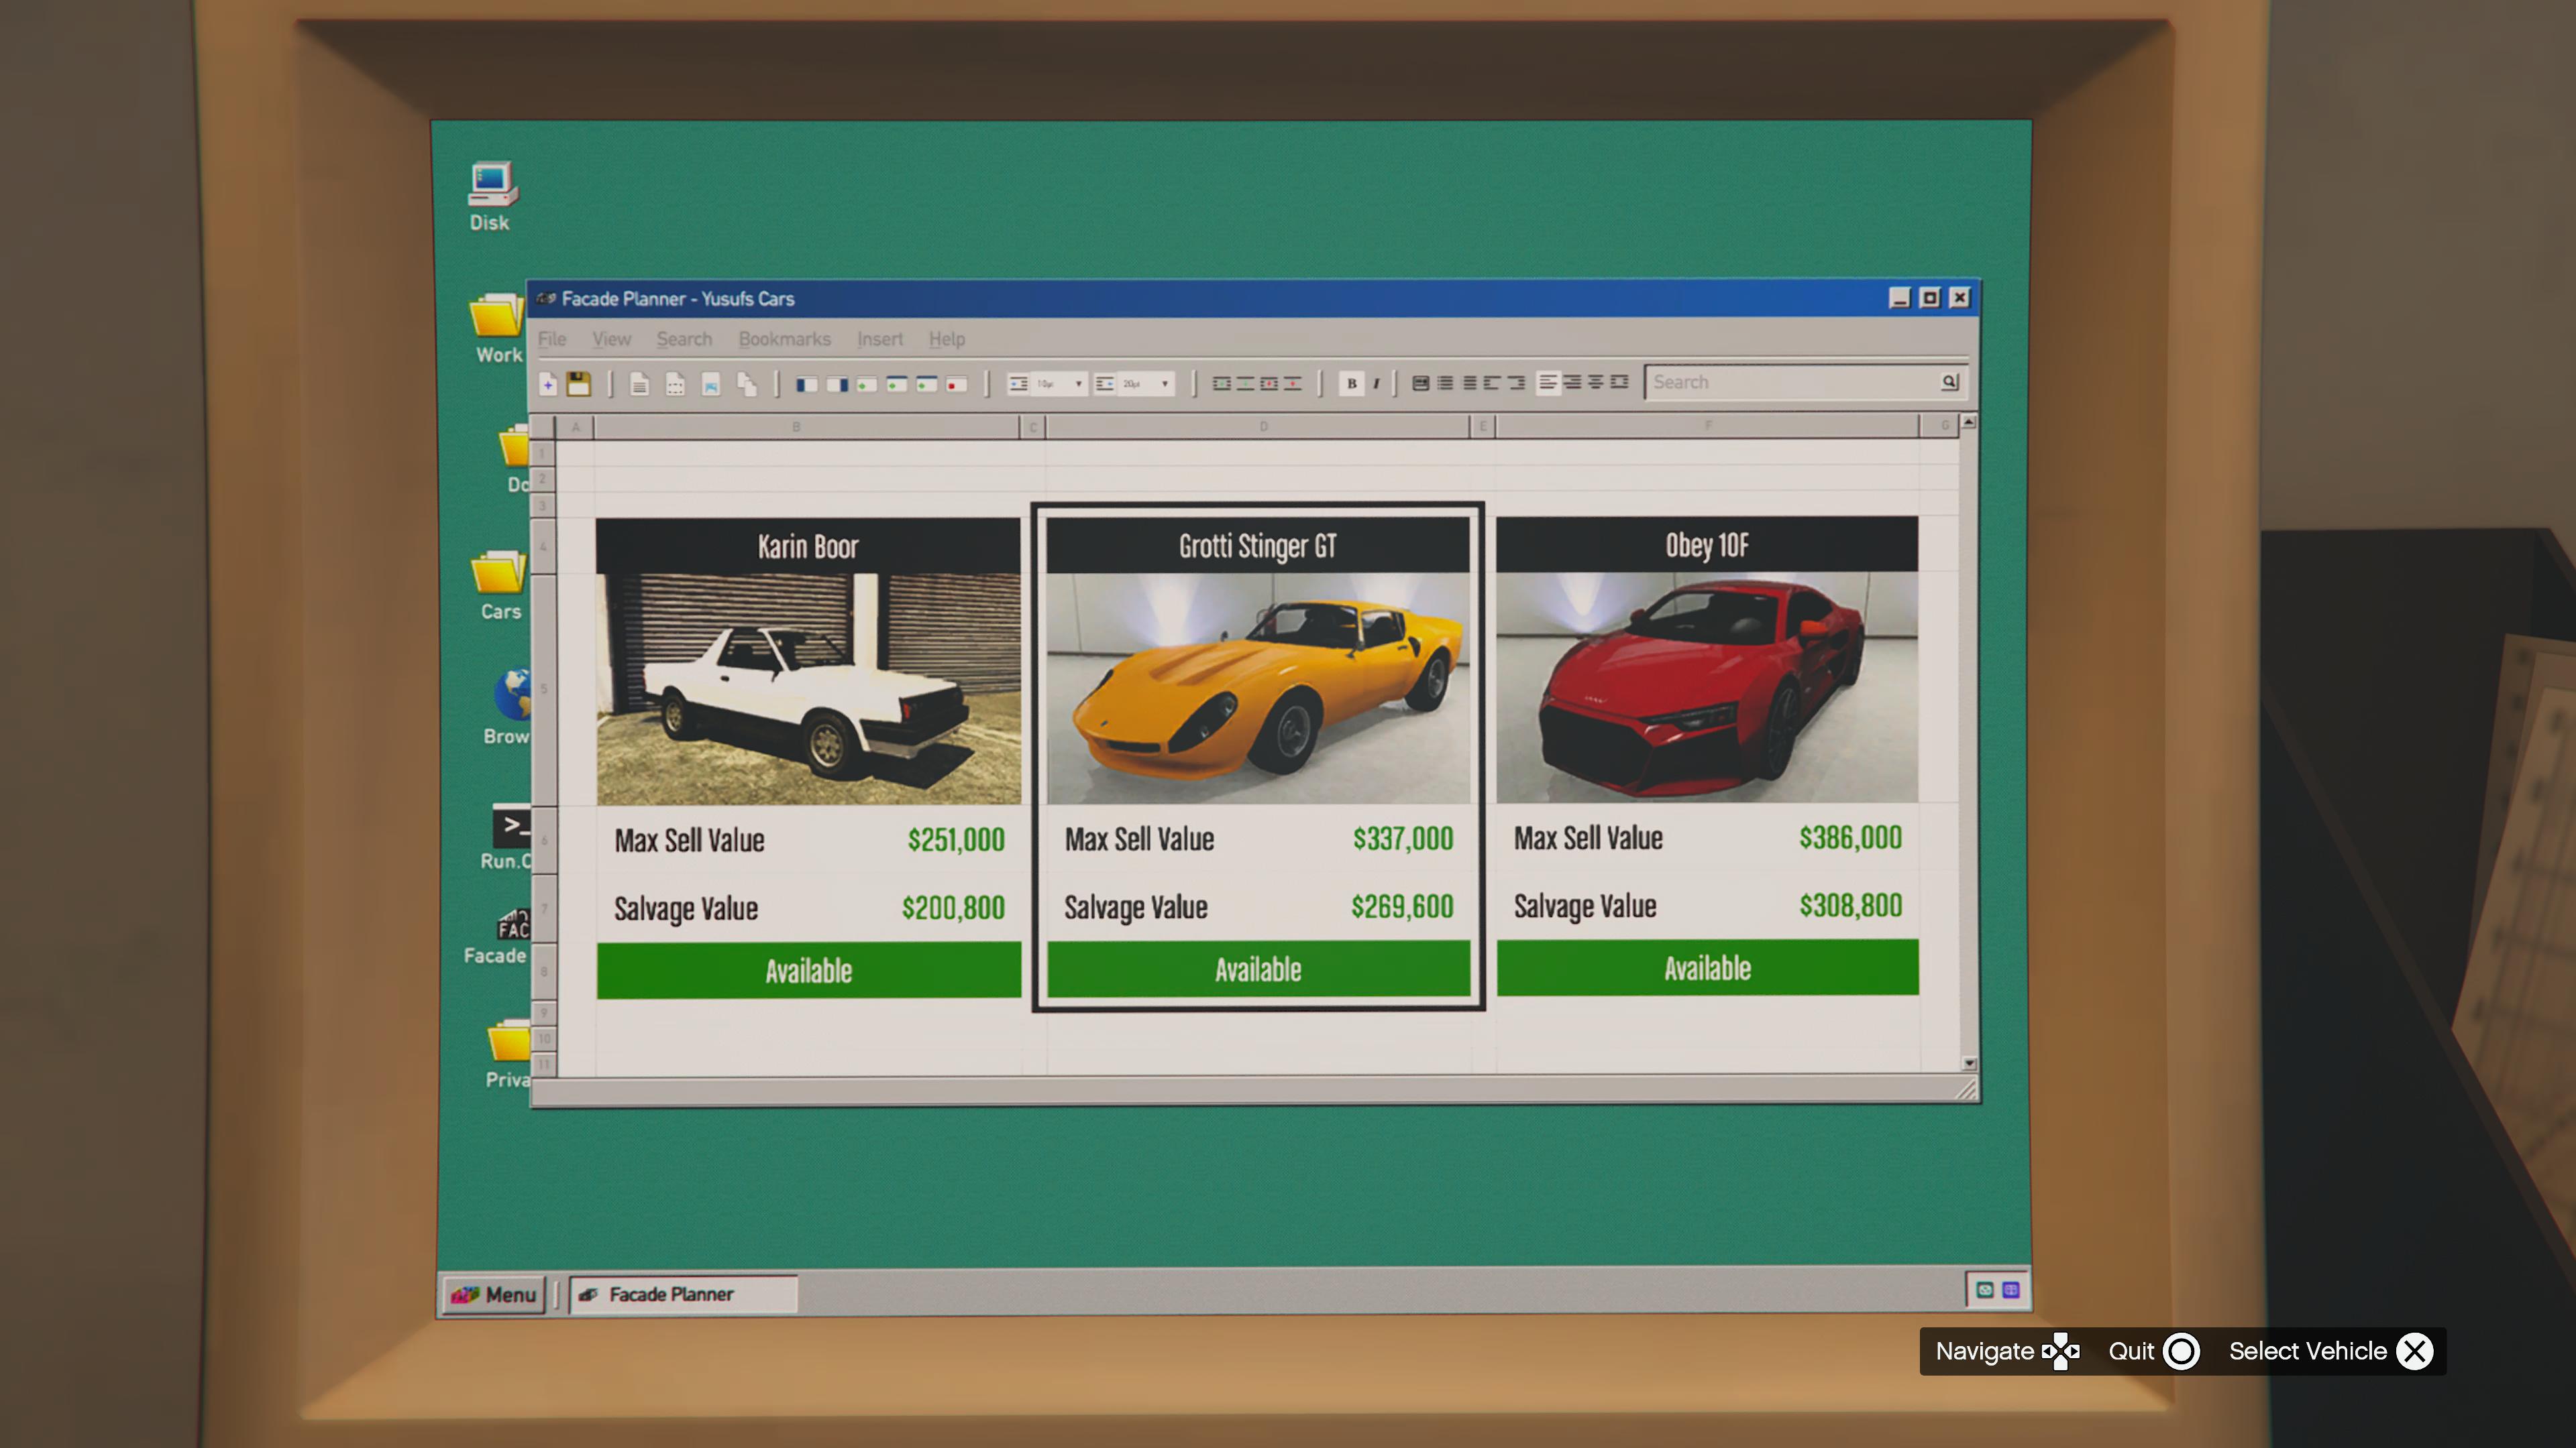Click the insert image toolbar icon
2576x1448 pixels.
coord(710,383)
